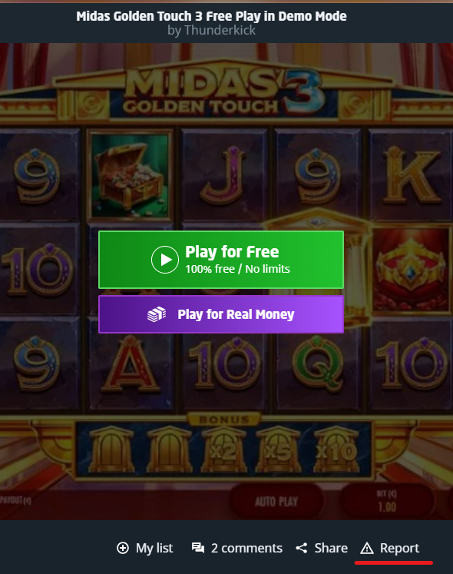Click the circular play arrow icon

(x=165, y=260)
